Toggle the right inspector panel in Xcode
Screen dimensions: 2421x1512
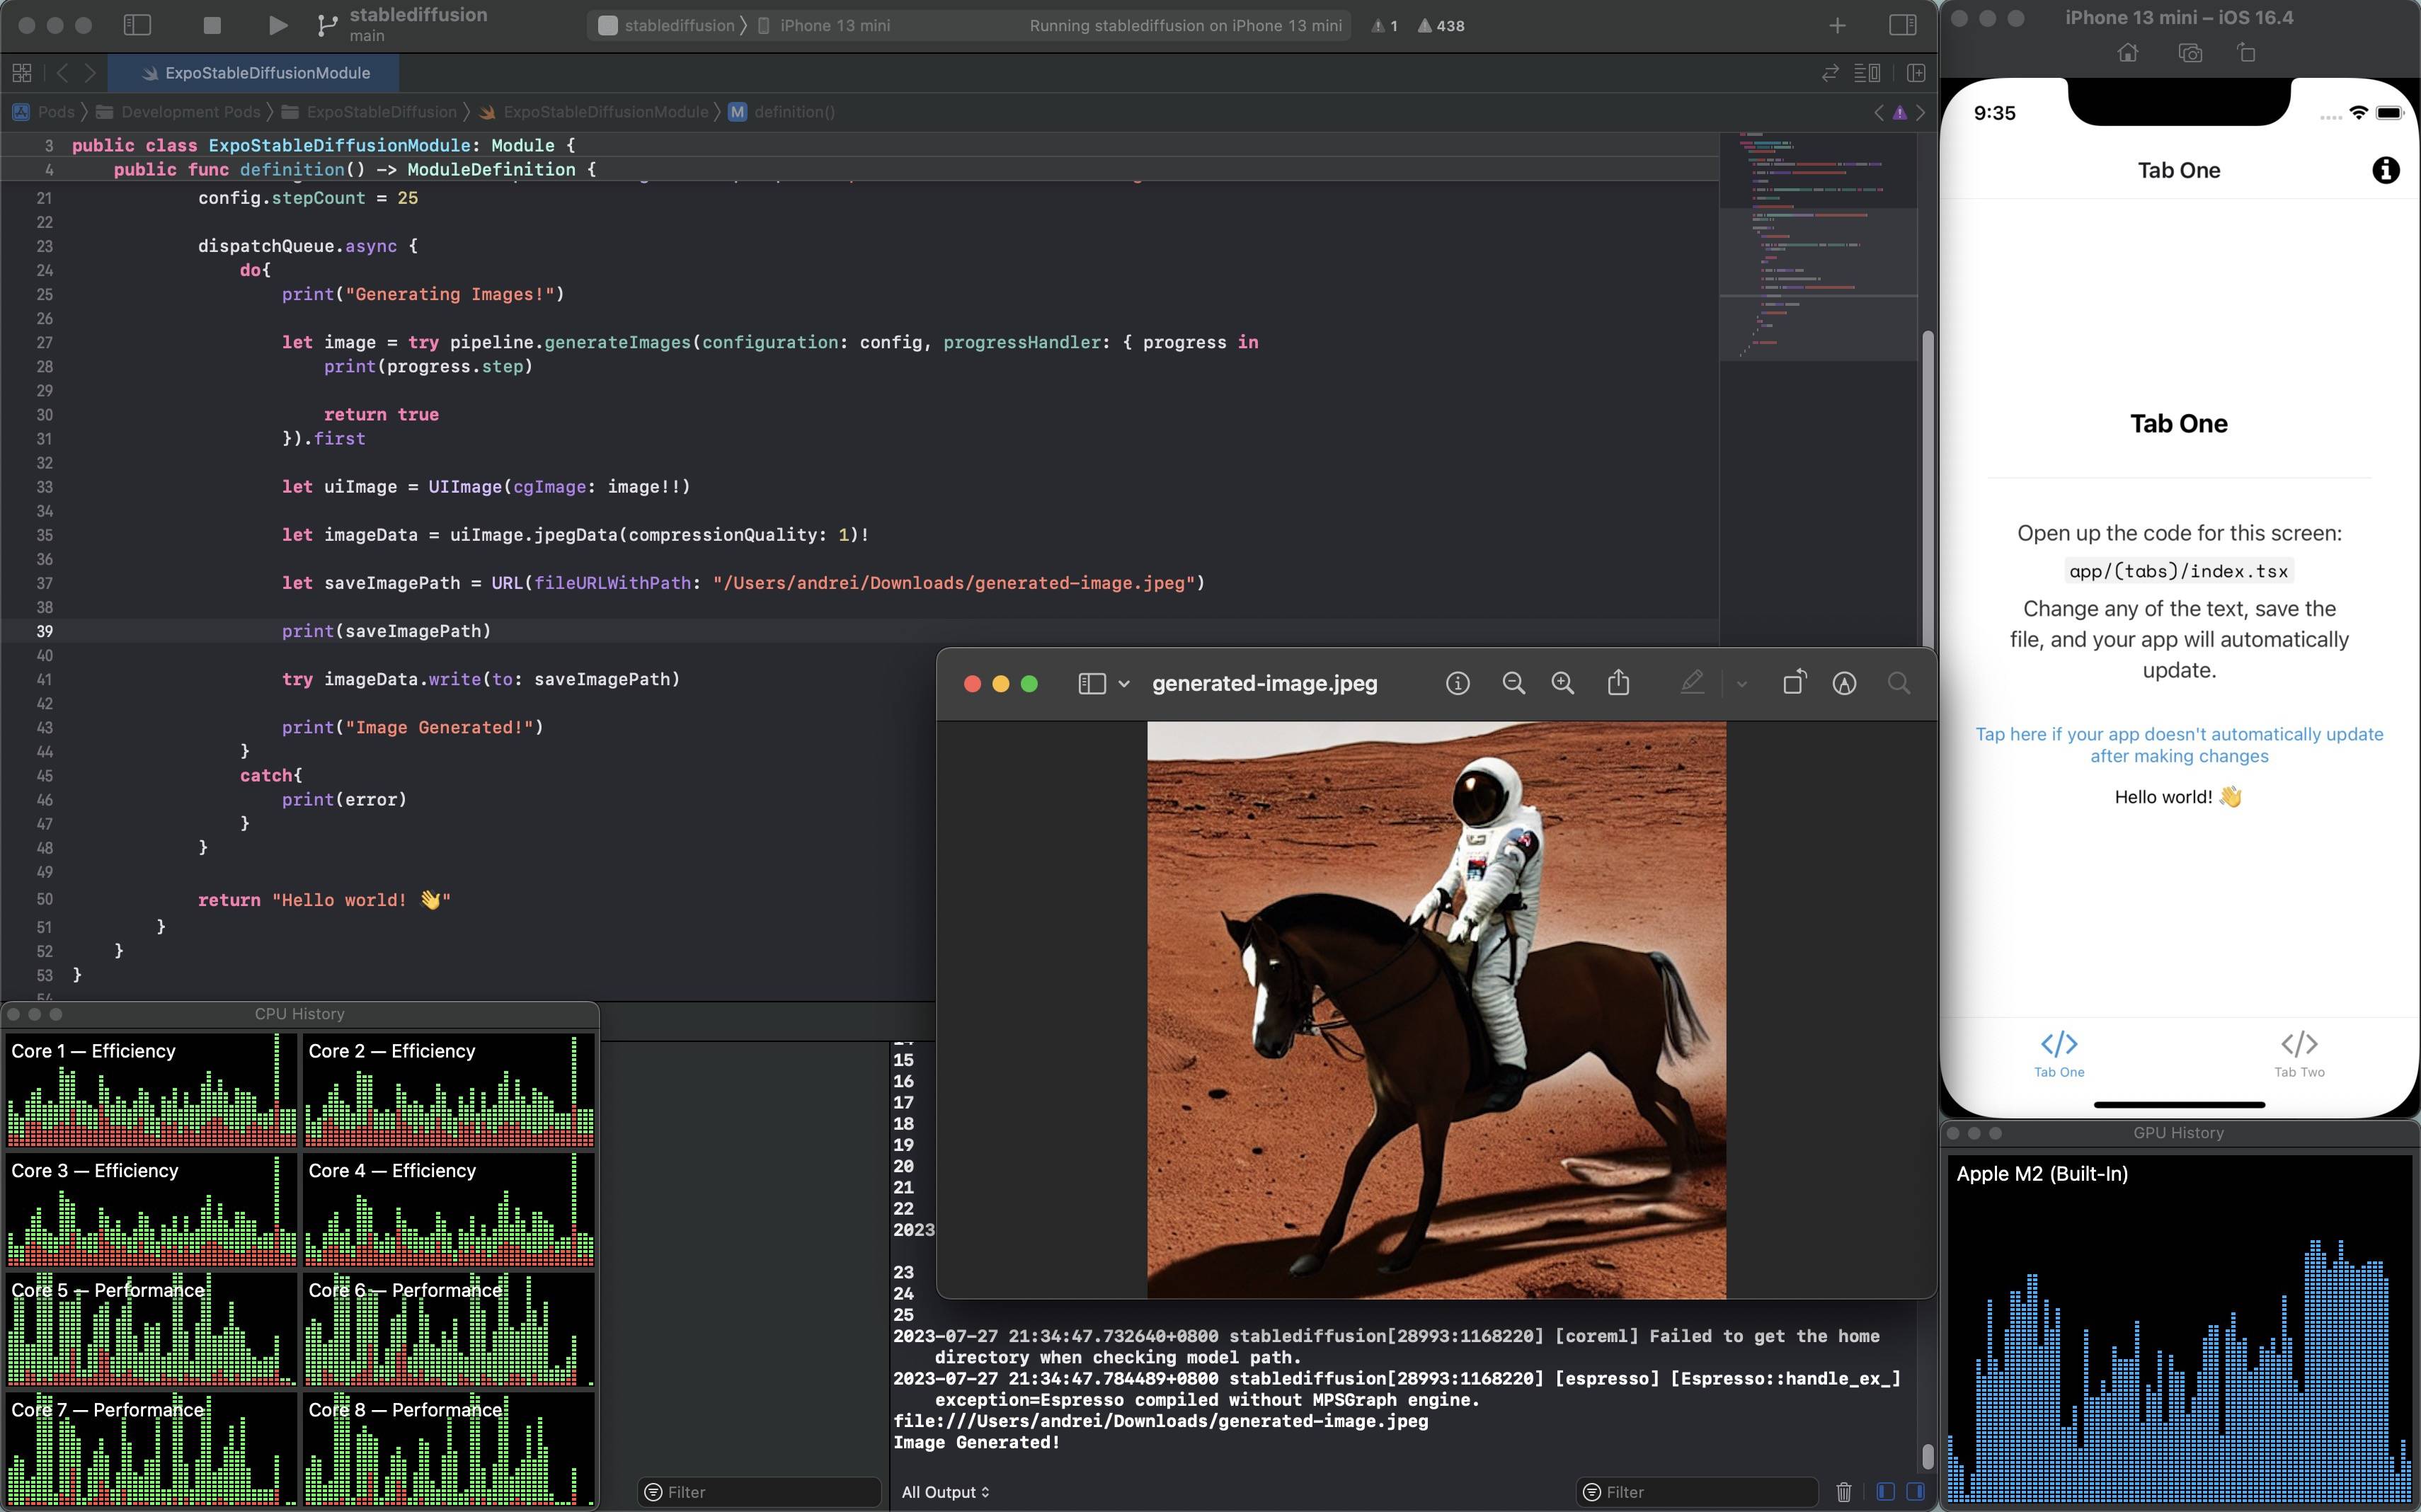1902,26
